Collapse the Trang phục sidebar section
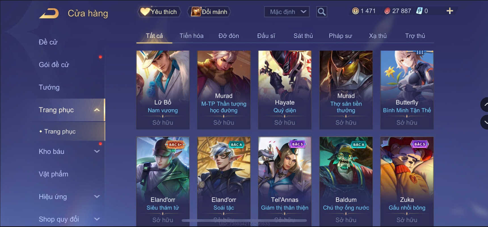This screenshot has width=488, height=227. (97, 110)
